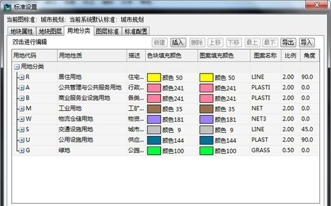Click the 上移 button
The height and width of the screenshot is (206, 331).
pos(215,42)
